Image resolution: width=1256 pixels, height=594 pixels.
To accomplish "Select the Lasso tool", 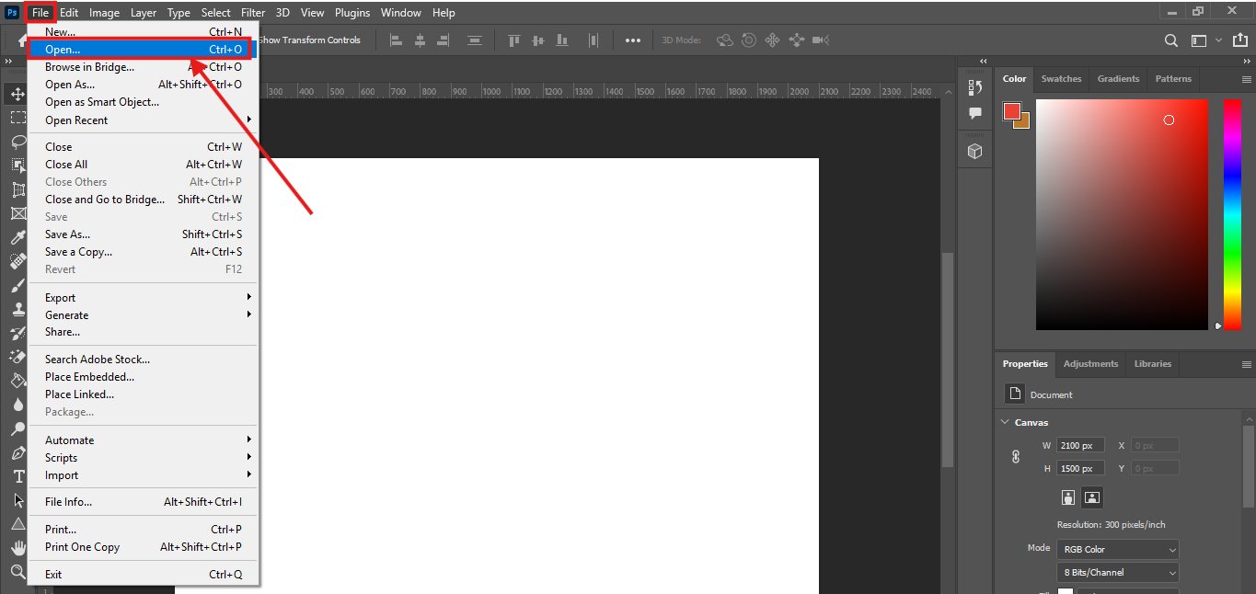I will [x=17, y=142].
